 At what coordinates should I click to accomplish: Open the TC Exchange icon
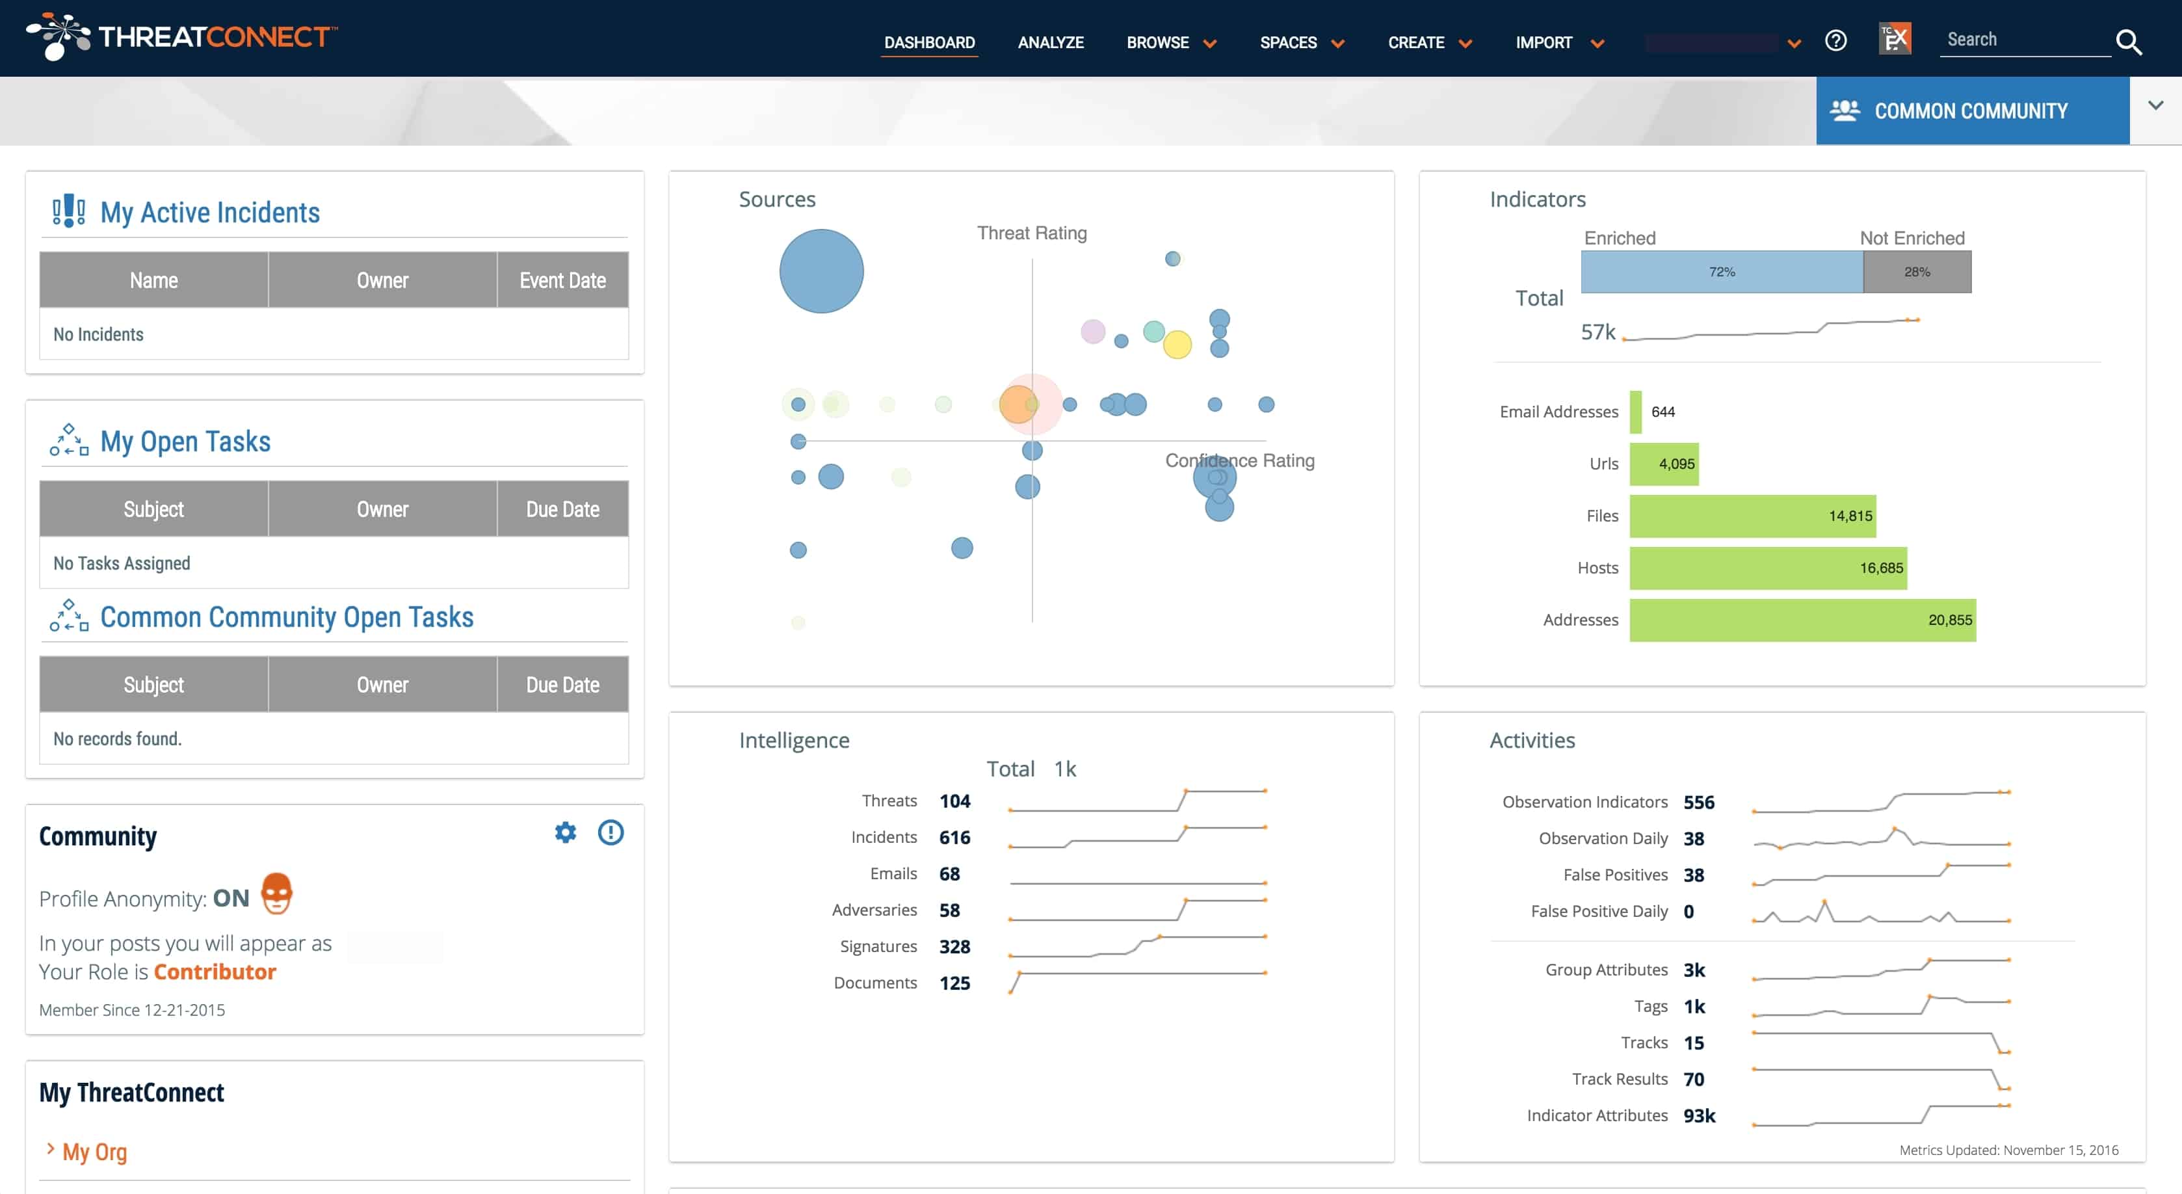(1894, 39)
